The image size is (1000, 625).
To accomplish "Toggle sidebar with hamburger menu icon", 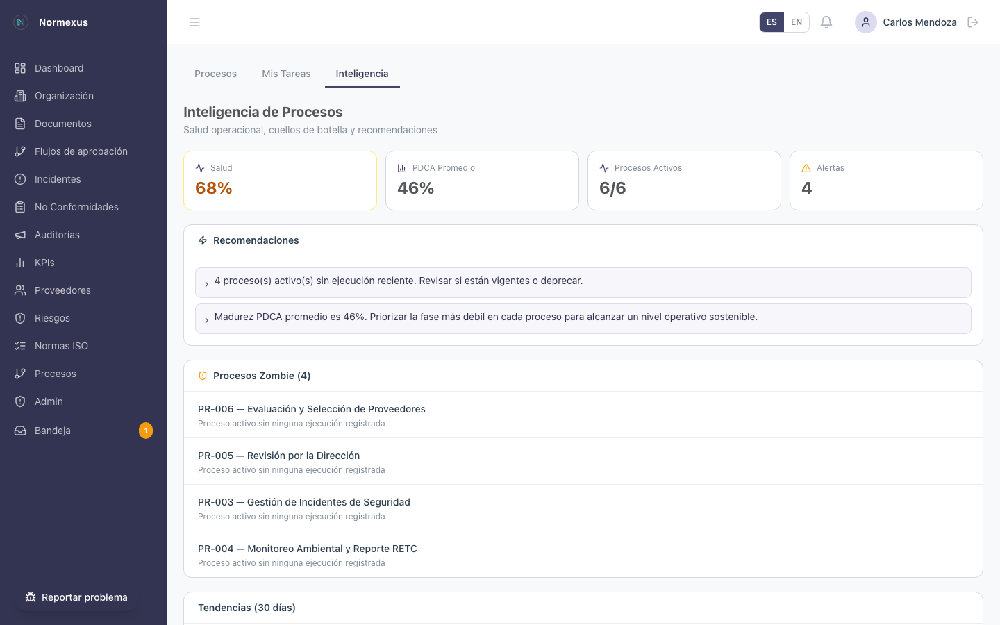I will tap(194, 22).
